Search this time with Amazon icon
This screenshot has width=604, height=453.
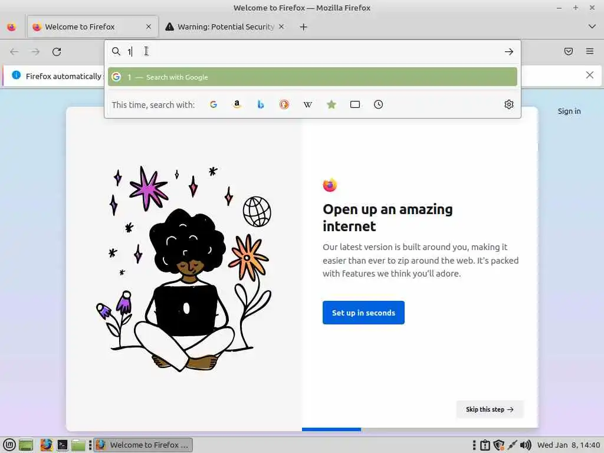[237, 104]
